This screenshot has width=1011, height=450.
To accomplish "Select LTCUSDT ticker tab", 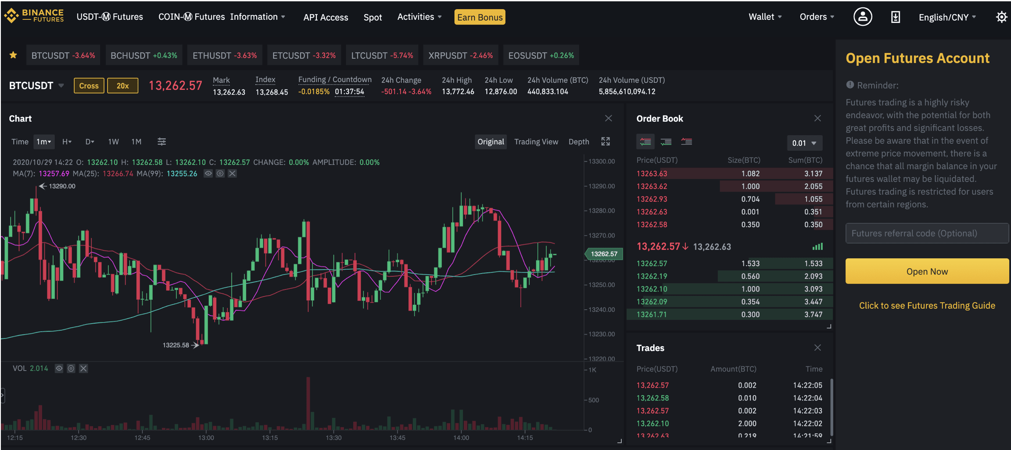I will (382, 55).
